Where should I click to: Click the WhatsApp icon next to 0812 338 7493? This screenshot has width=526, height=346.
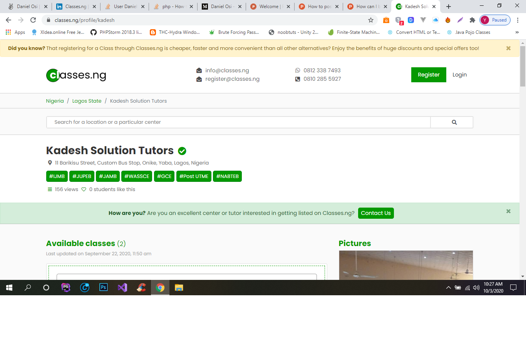click(297, 70)
